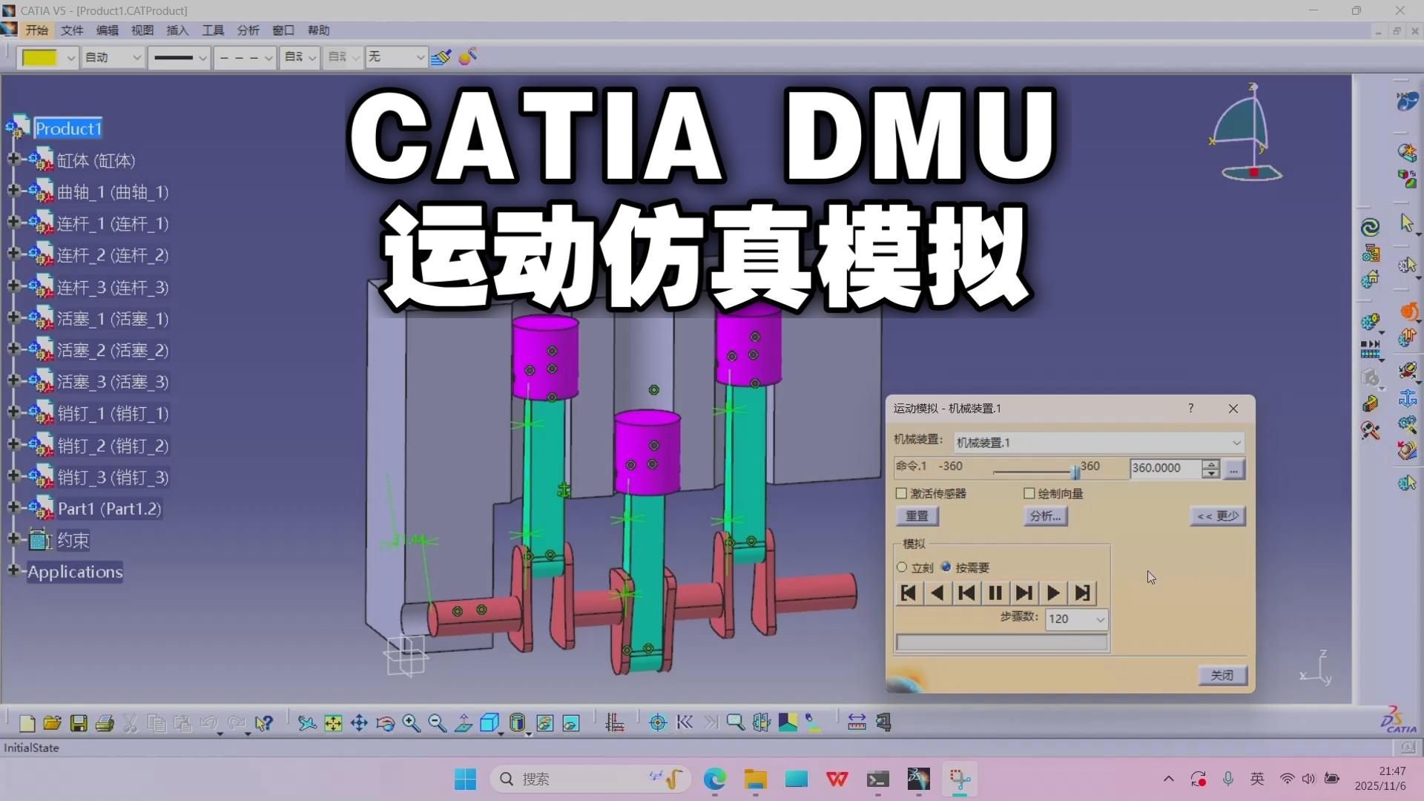Select the Pan tool
This screenshot has height=801, width=1424.
click(359, 723)
